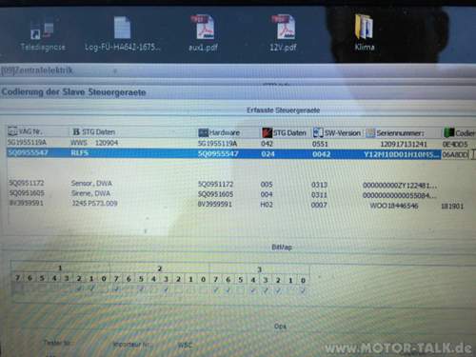The height and width of the screenshot is (357, 476).
Task: Toggle bit 7 checkbox of byte 3
Action: (216, 290)
